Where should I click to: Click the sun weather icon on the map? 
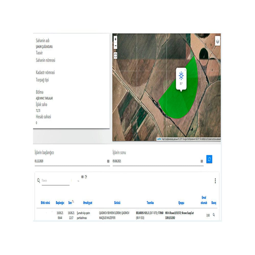pyautogui.click(x=181, y=76)
